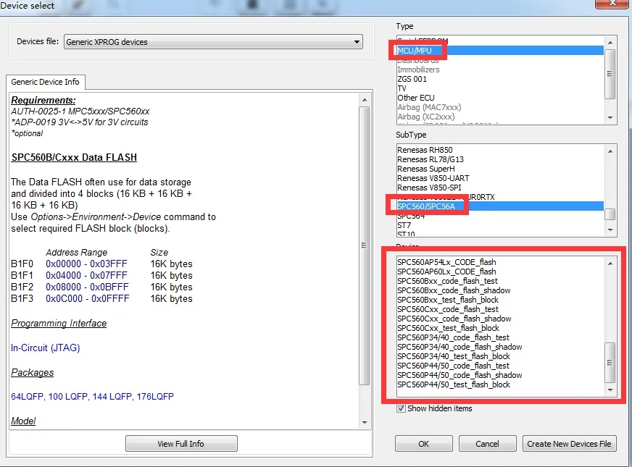Viewport: 632px width, 467px height.
Task: Select Renesas V850-SPI subtype
Action: click(500, 188)
